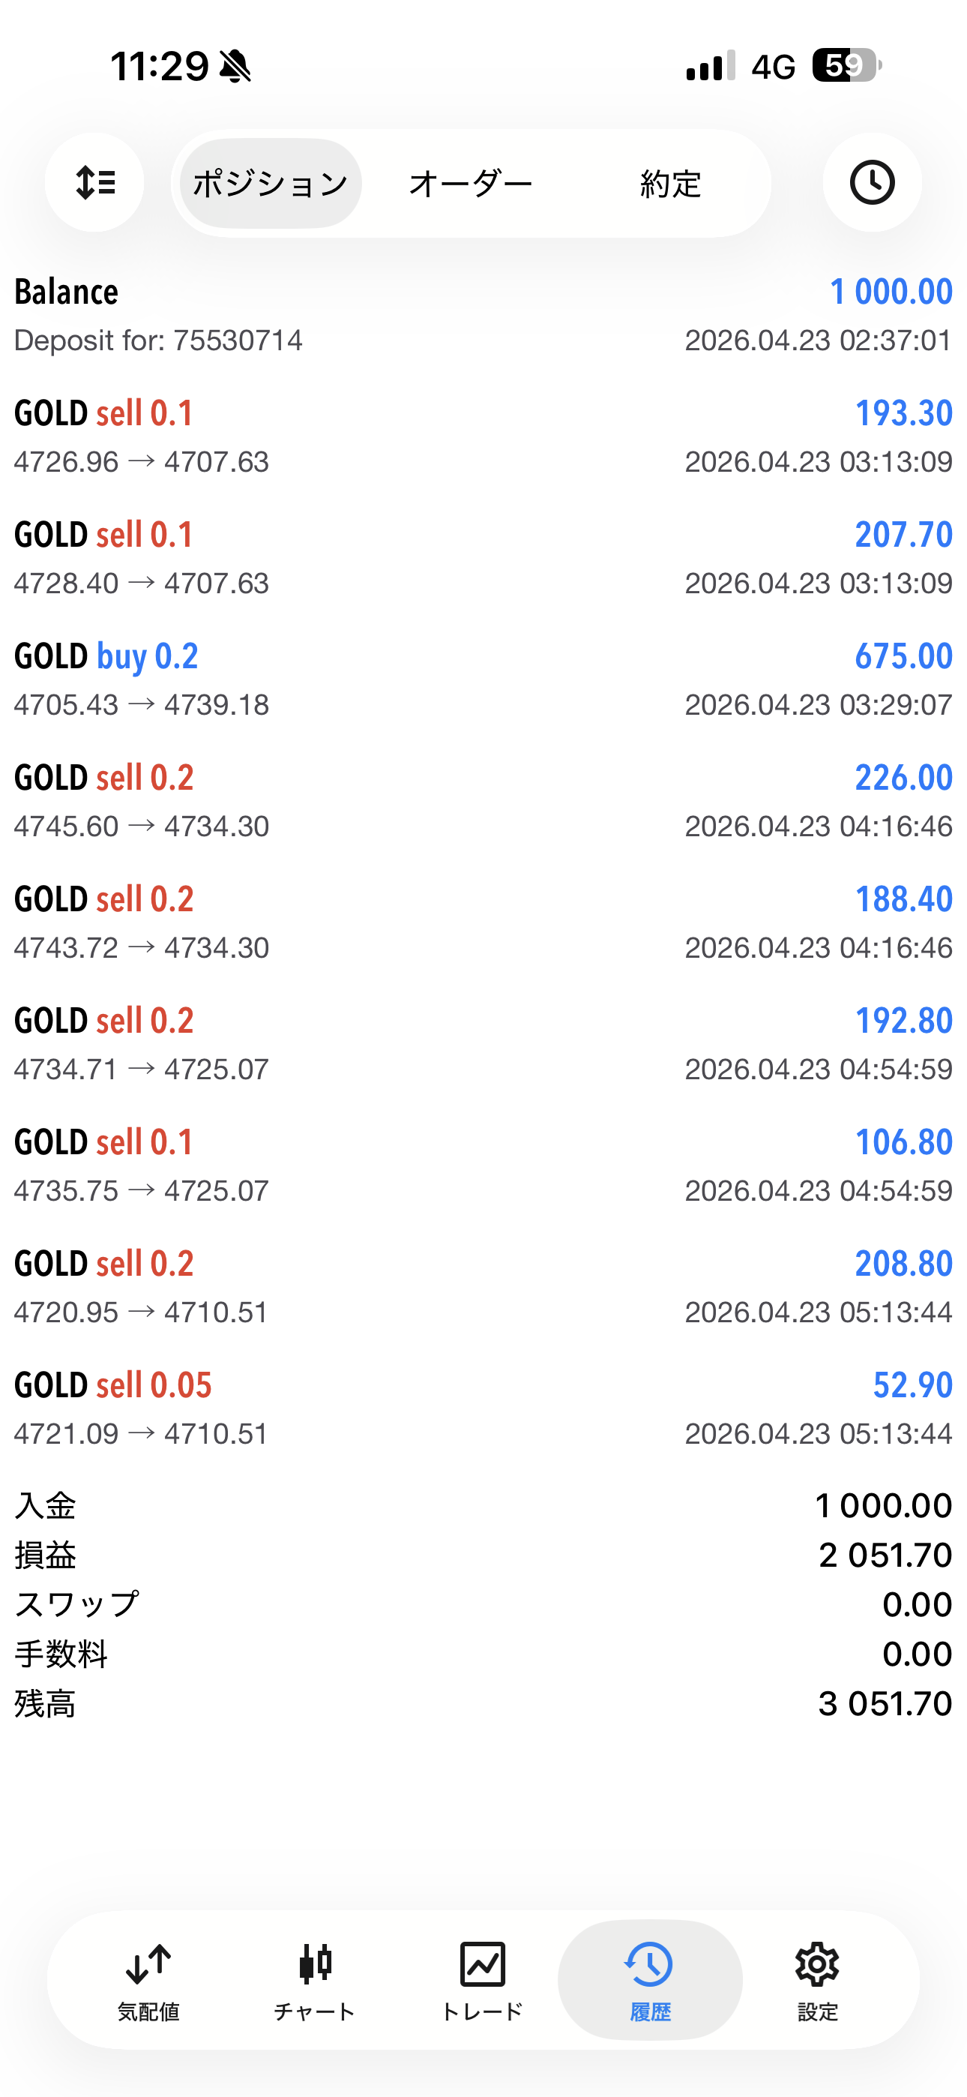Screen dimensions: 967x2097
Task: Tap the 損益 profit total row
Action: [483, 1555]
